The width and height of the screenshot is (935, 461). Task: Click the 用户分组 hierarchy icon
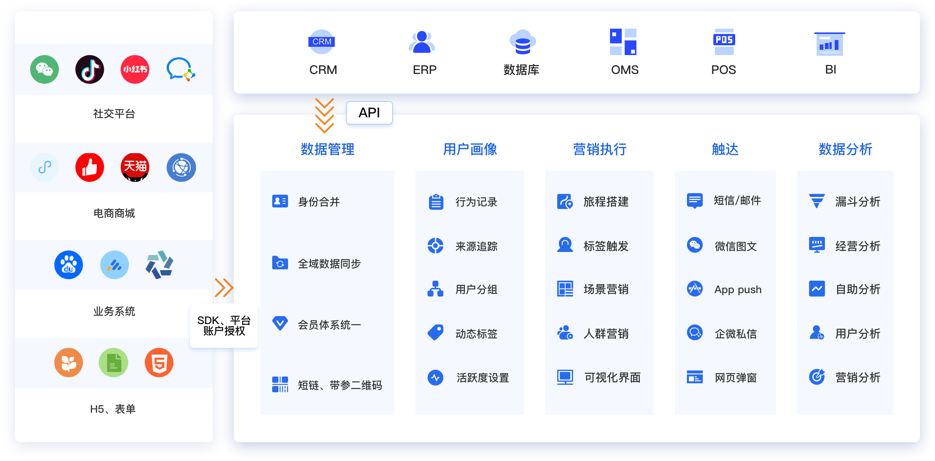[x=435, y=289]
